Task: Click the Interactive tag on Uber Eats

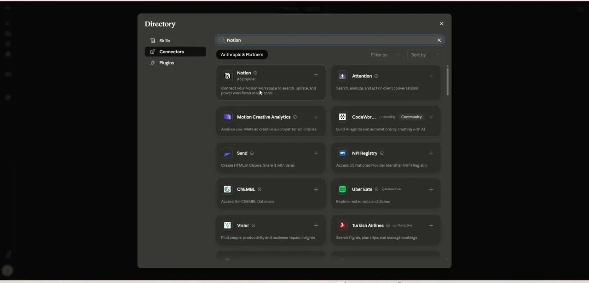Action: 391,189
